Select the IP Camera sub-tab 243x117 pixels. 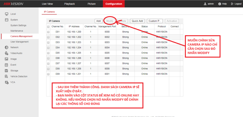pos(49,12)
